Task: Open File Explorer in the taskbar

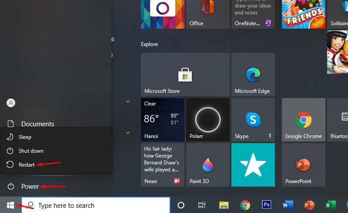Action: (224, 205)
